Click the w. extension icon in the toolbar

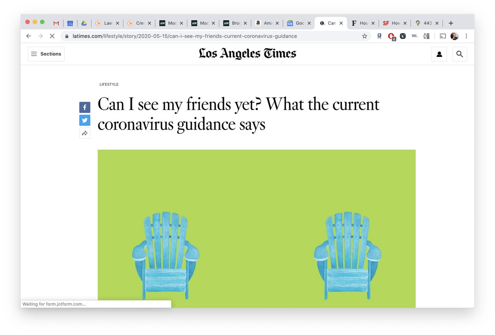tap(414, 36)
